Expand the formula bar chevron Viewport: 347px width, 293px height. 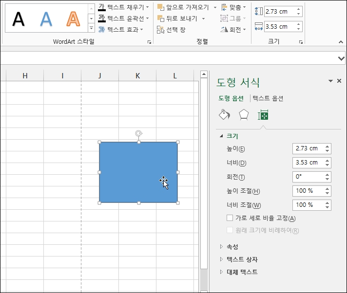pyautogui.click(x=341, y=58)
